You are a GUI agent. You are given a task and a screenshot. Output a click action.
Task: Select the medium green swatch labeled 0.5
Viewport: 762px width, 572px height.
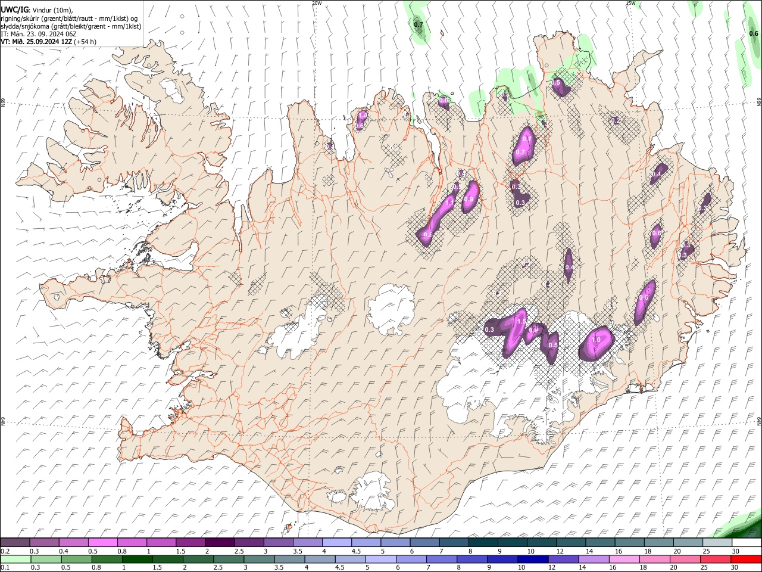[x=76, y=559]
